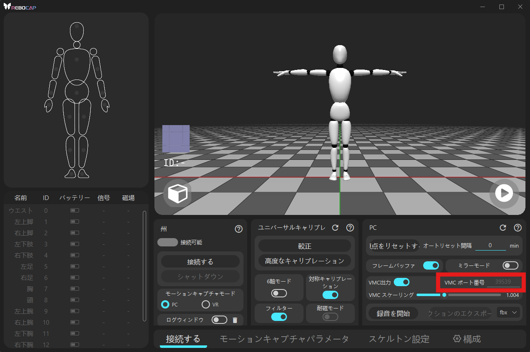Toggle the フレームバッファ switch
This screenshot has width=530, height=352.
point(431,265)
